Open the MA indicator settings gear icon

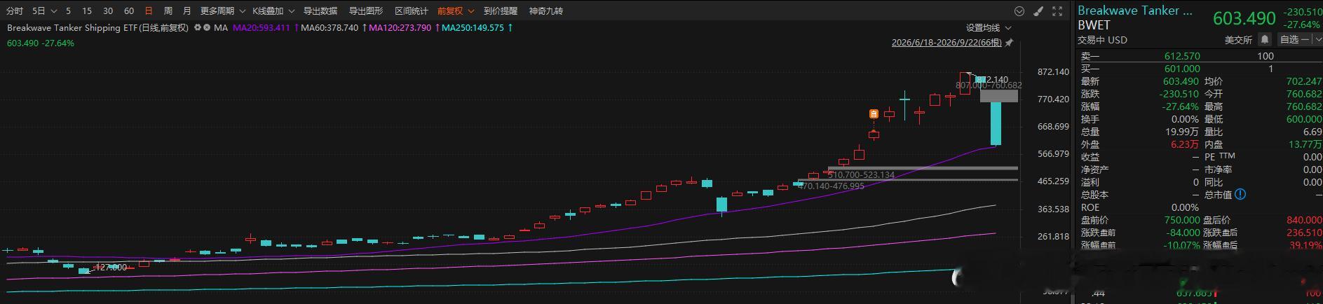click(198, 27)
